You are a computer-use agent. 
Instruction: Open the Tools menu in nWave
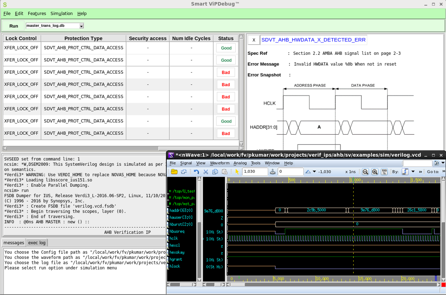(256, 163)
